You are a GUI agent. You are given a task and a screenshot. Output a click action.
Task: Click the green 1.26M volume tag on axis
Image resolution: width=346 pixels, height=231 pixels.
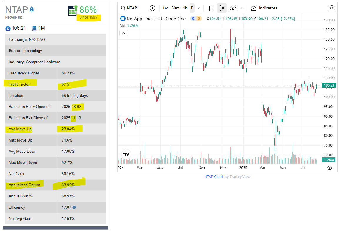tap(329, 160)
